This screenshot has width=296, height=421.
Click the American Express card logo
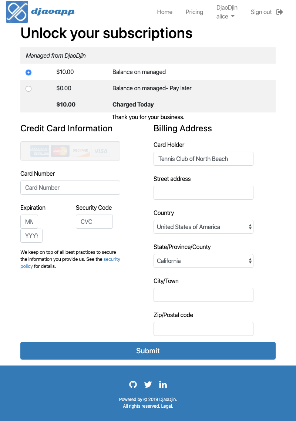pyautogui.click(x=40, y=151)
